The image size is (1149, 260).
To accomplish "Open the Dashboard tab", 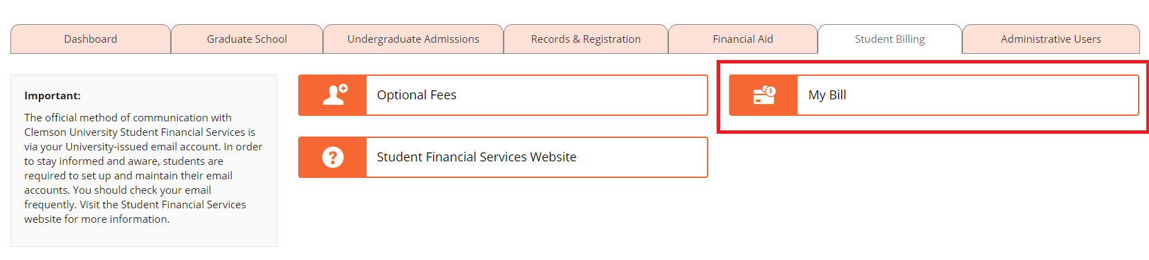I will click(x=91, y=39).
